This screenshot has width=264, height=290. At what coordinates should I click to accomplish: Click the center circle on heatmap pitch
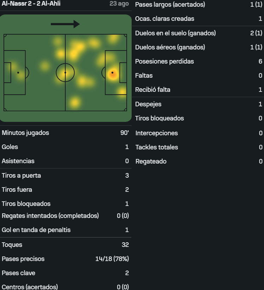tap(65, 73)
